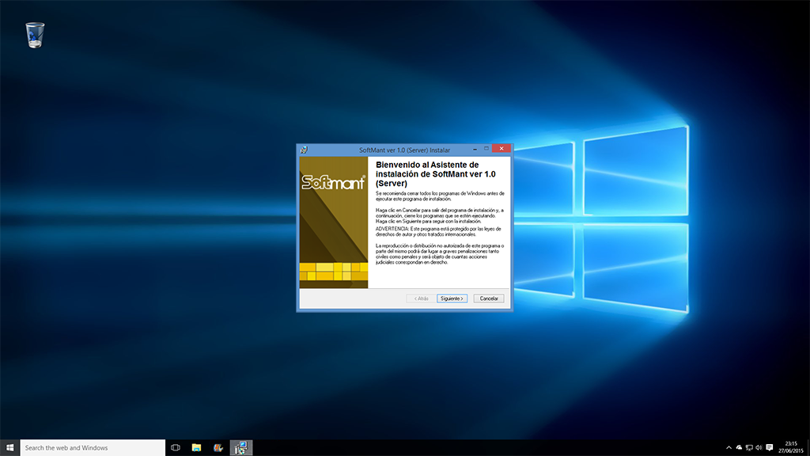Select the SoftMant installer taskbar icon
Viewport: 810px width, 456px height.
(240, 447)
